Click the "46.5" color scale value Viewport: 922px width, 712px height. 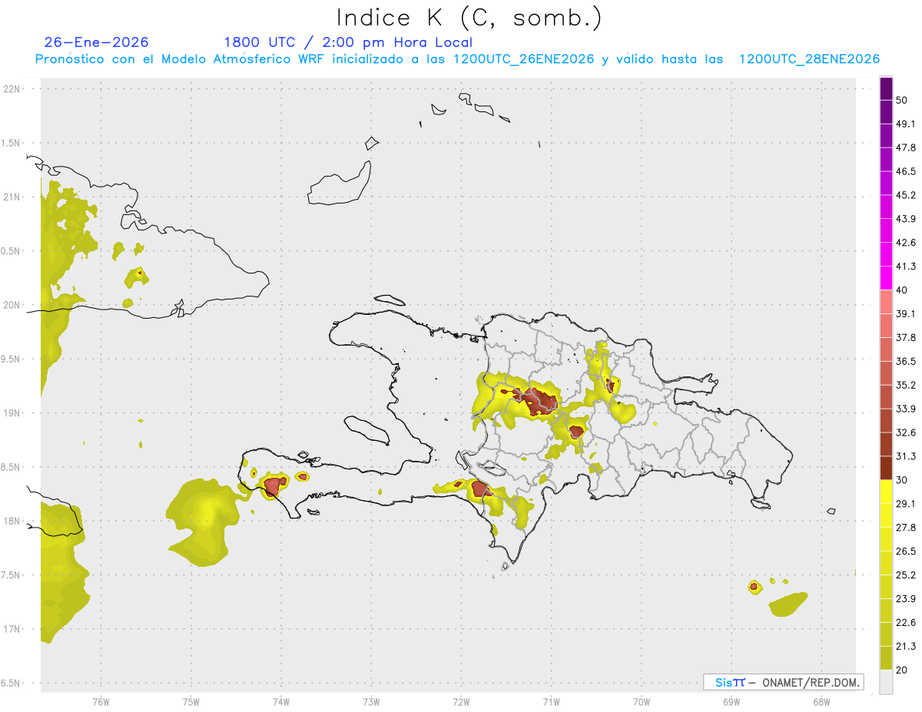pyautogui.click(x=906, y=171)
